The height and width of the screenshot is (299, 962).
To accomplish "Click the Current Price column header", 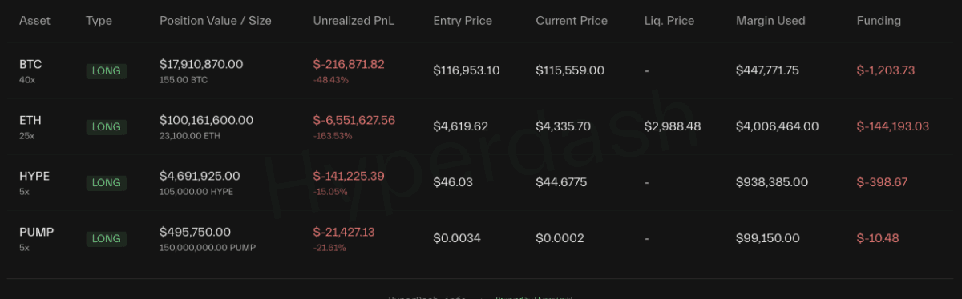I will (x=572, y=21).
